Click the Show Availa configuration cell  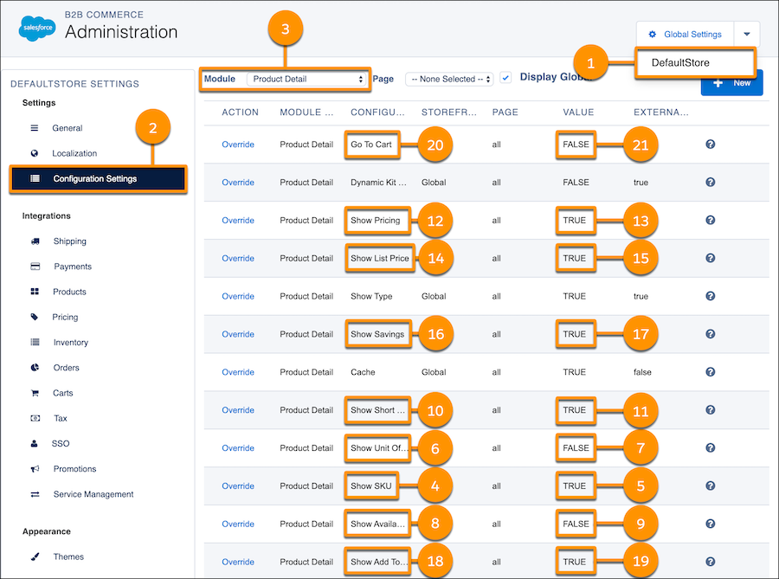pyautogui.click(x=377, y=524)
